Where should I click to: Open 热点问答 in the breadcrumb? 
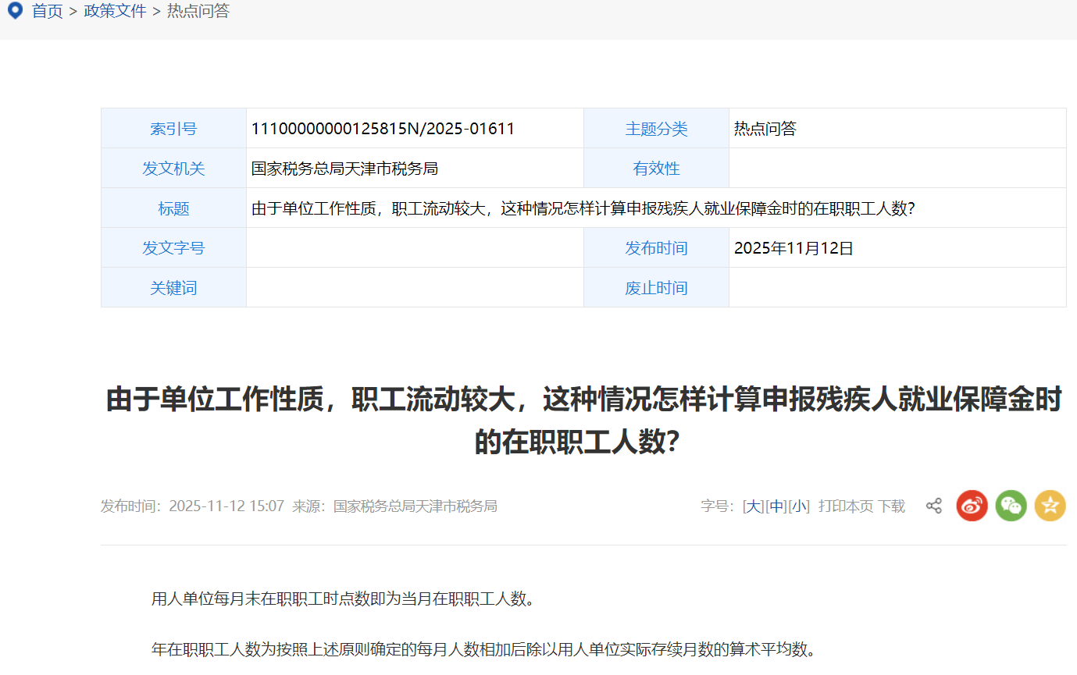198,11
